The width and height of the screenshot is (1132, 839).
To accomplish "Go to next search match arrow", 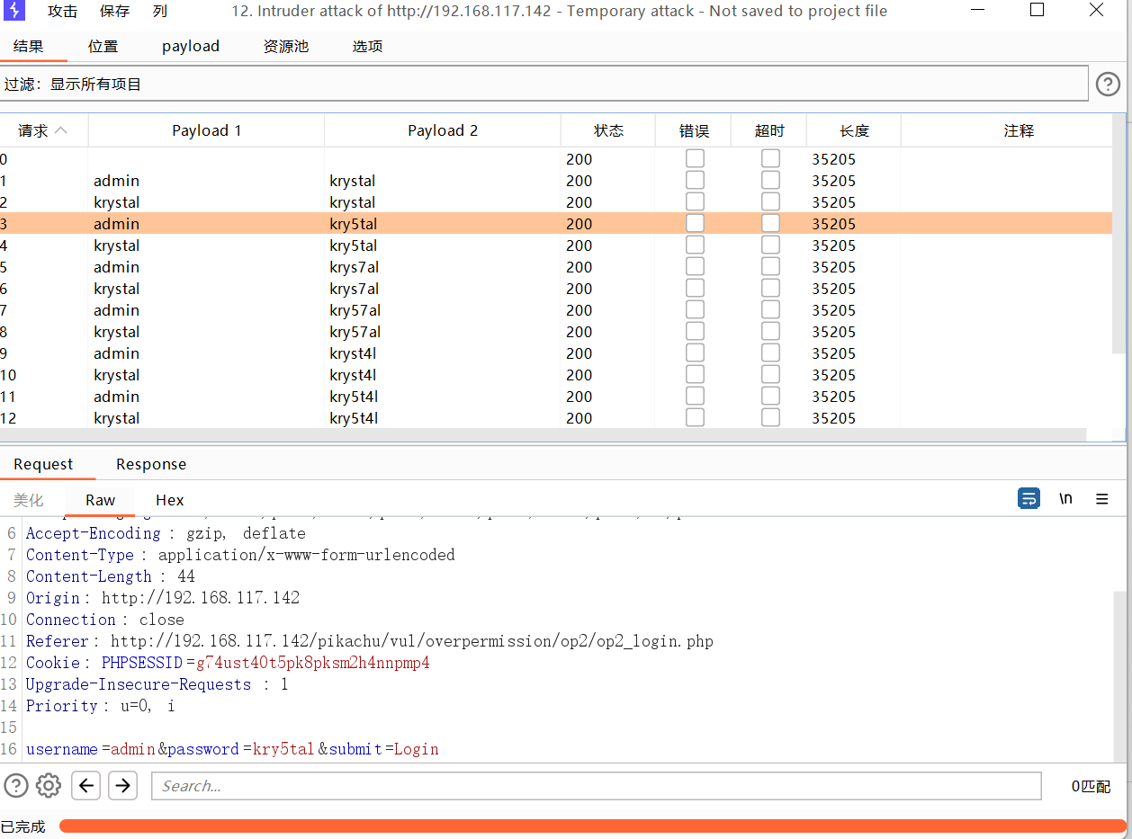I will 122,785.
